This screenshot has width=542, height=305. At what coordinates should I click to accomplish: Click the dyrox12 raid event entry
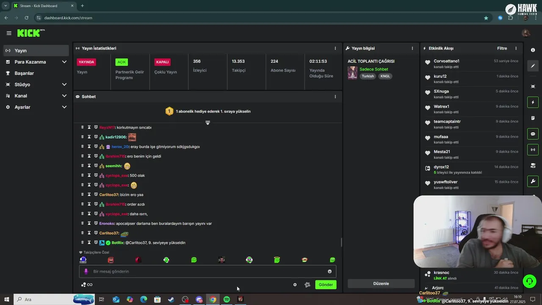(472, 170)
